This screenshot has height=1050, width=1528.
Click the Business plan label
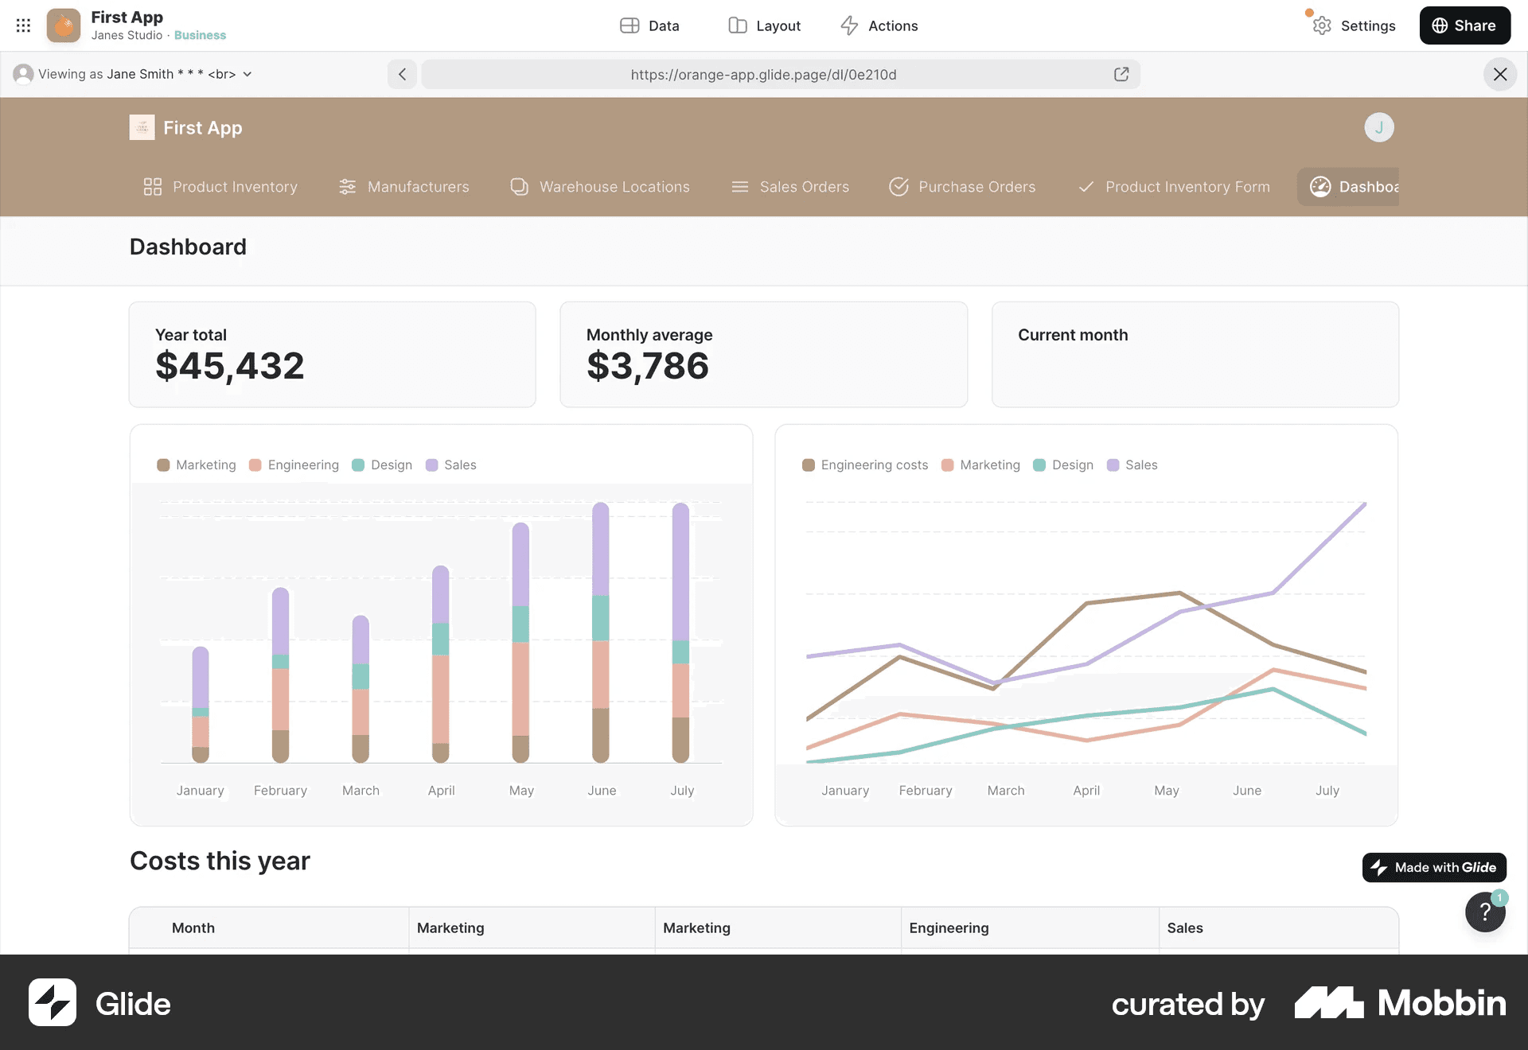click(200, 35)
